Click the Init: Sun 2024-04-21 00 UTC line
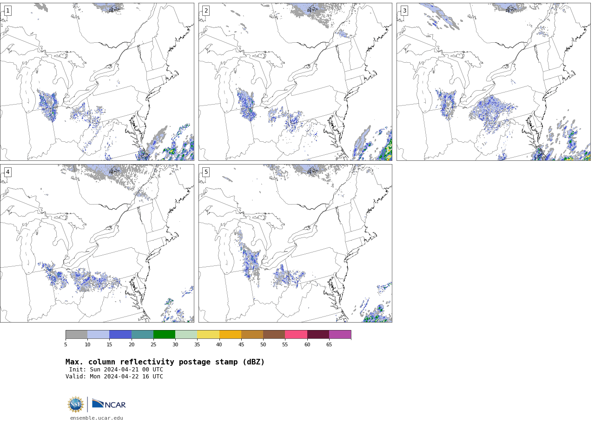 pyautogui.click(x=116, y=370)
